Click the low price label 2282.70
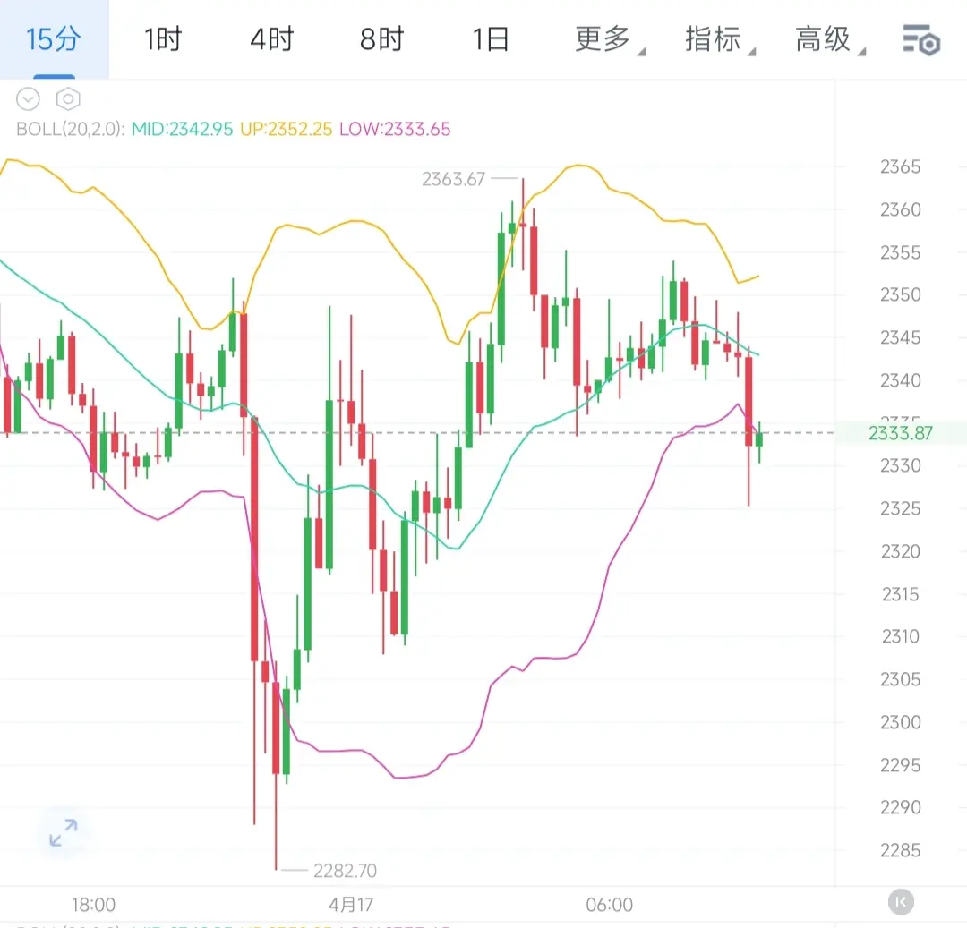The image size is (967, 928). 345,870
